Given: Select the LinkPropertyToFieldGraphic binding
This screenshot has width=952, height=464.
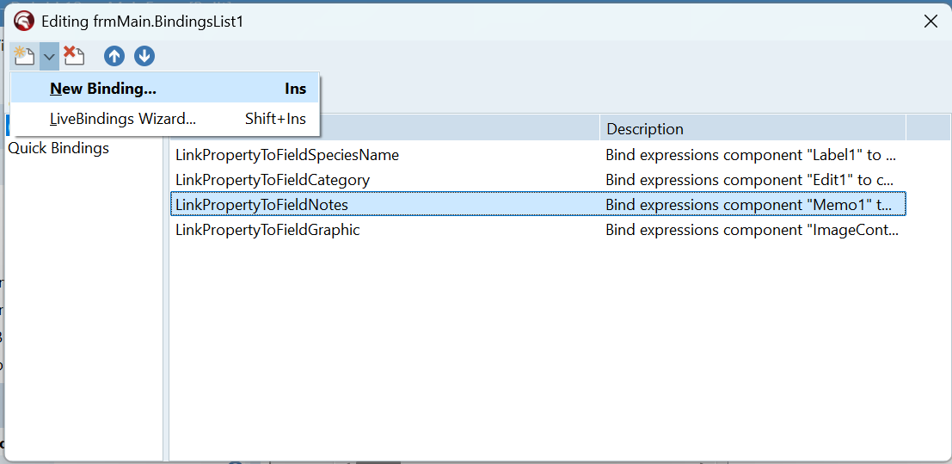Looking at the screenshot, I should [x=267, y=230].
